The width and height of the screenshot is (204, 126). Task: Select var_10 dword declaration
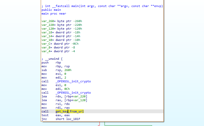point(61,40)
